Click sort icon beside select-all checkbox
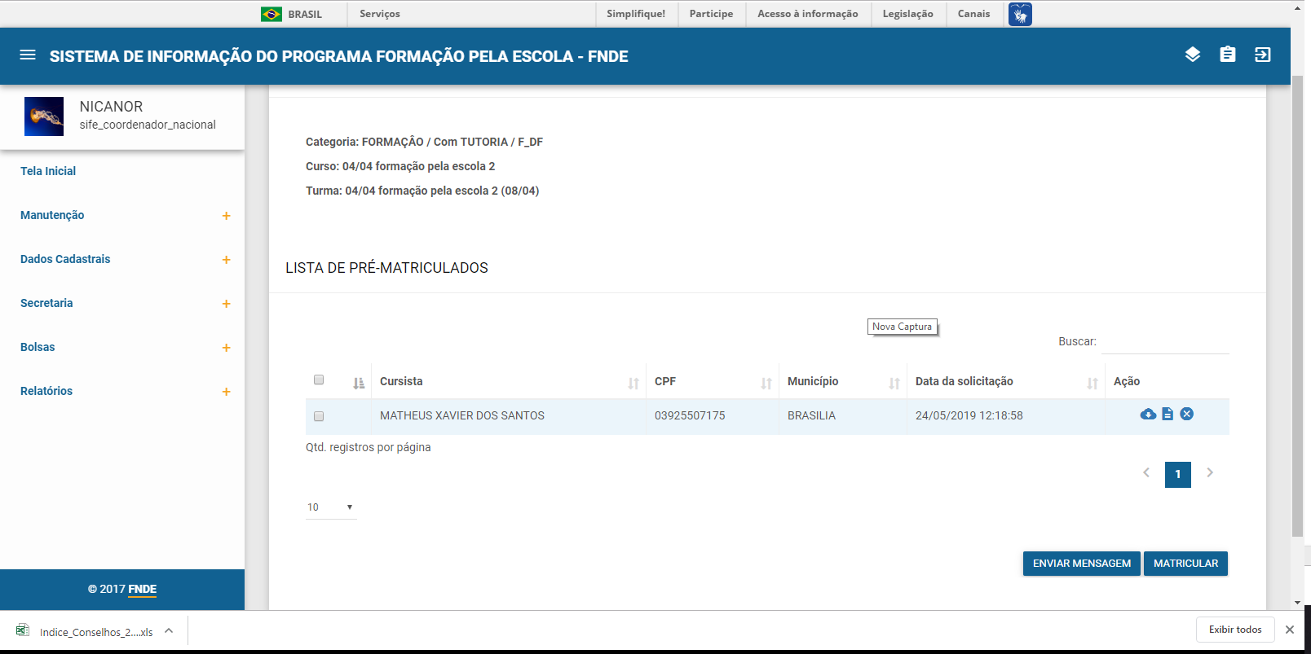This screenshot has height=654, width=1311. (359, 384)
